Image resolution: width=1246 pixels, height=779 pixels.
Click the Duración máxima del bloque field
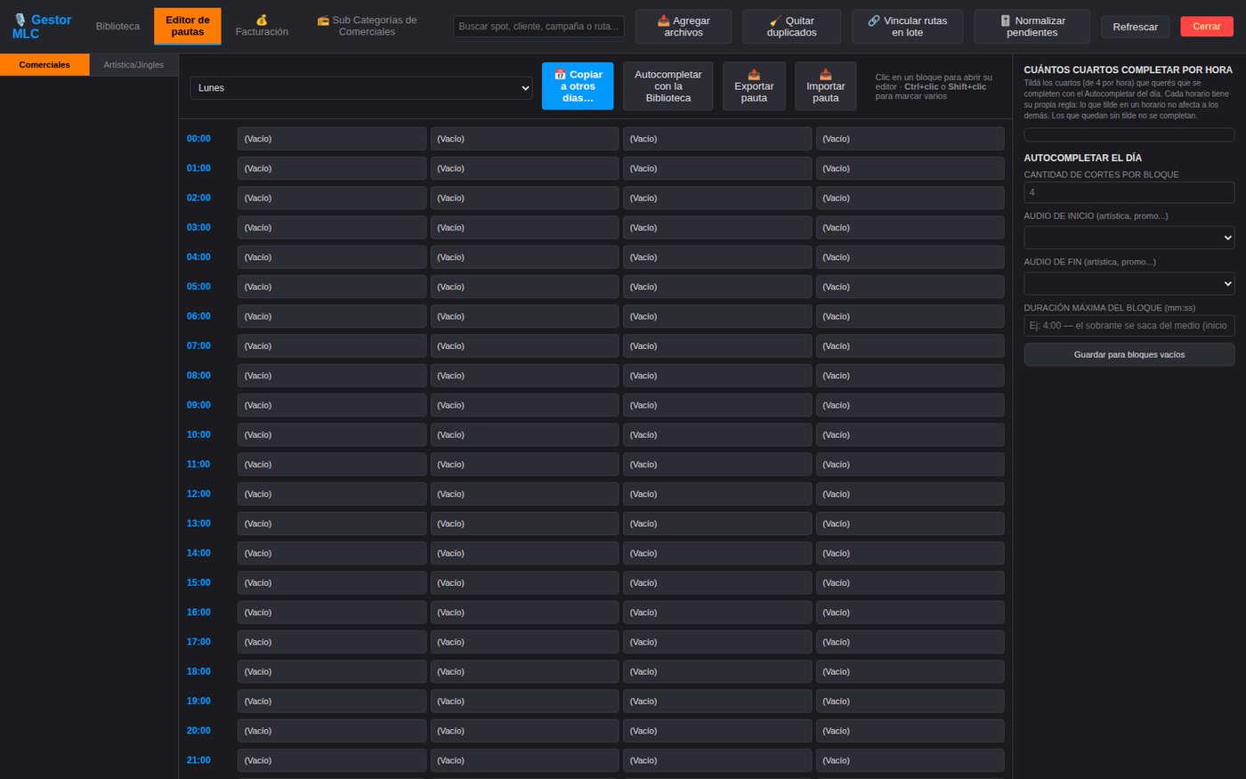[1129, 326]
